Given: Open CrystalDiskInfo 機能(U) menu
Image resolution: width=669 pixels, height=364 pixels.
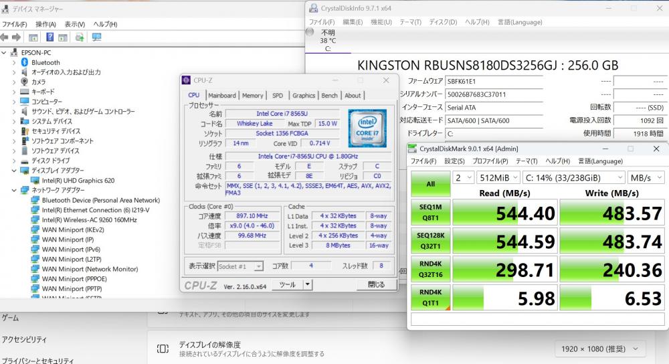Looking at the screenshot, I should (x=381, y=22).
